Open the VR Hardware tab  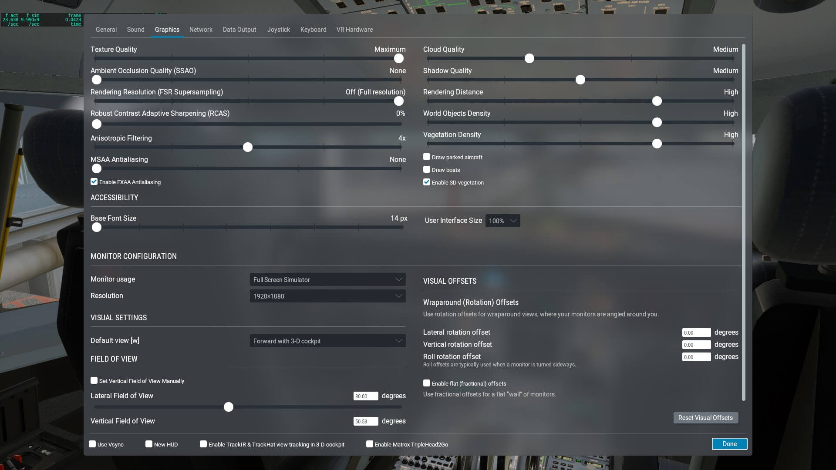(354, 30)
